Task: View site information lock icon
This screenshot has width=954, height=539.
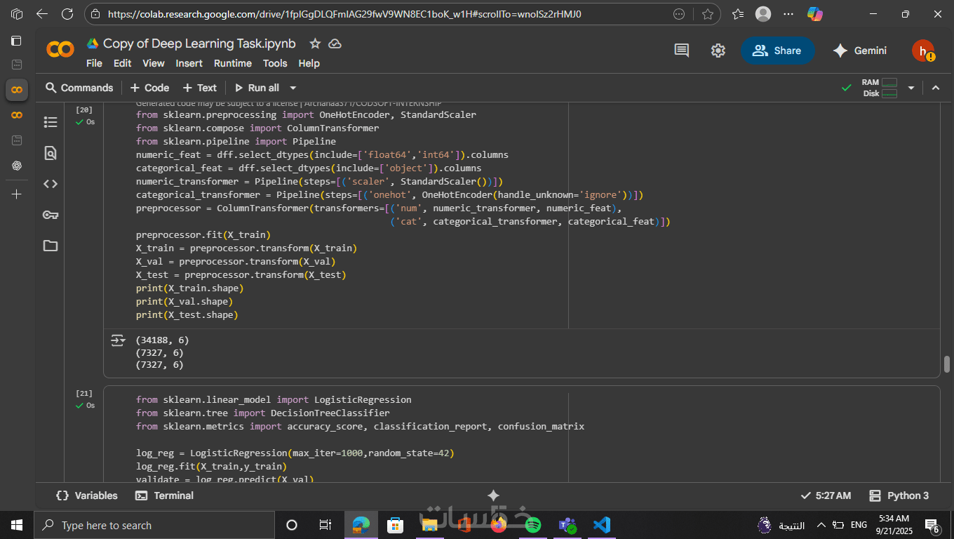Action: (97, 14)
